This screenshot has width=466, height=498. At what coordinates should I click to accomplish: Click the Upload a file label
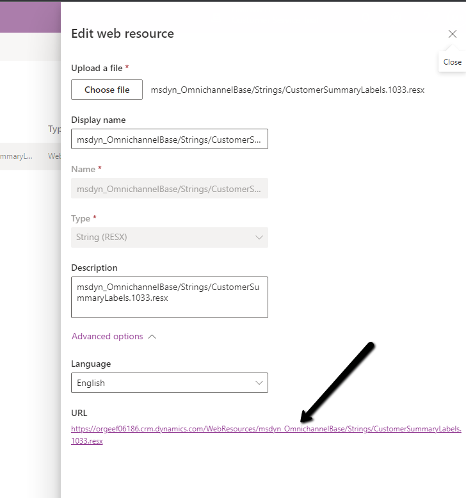coord(97,68)
